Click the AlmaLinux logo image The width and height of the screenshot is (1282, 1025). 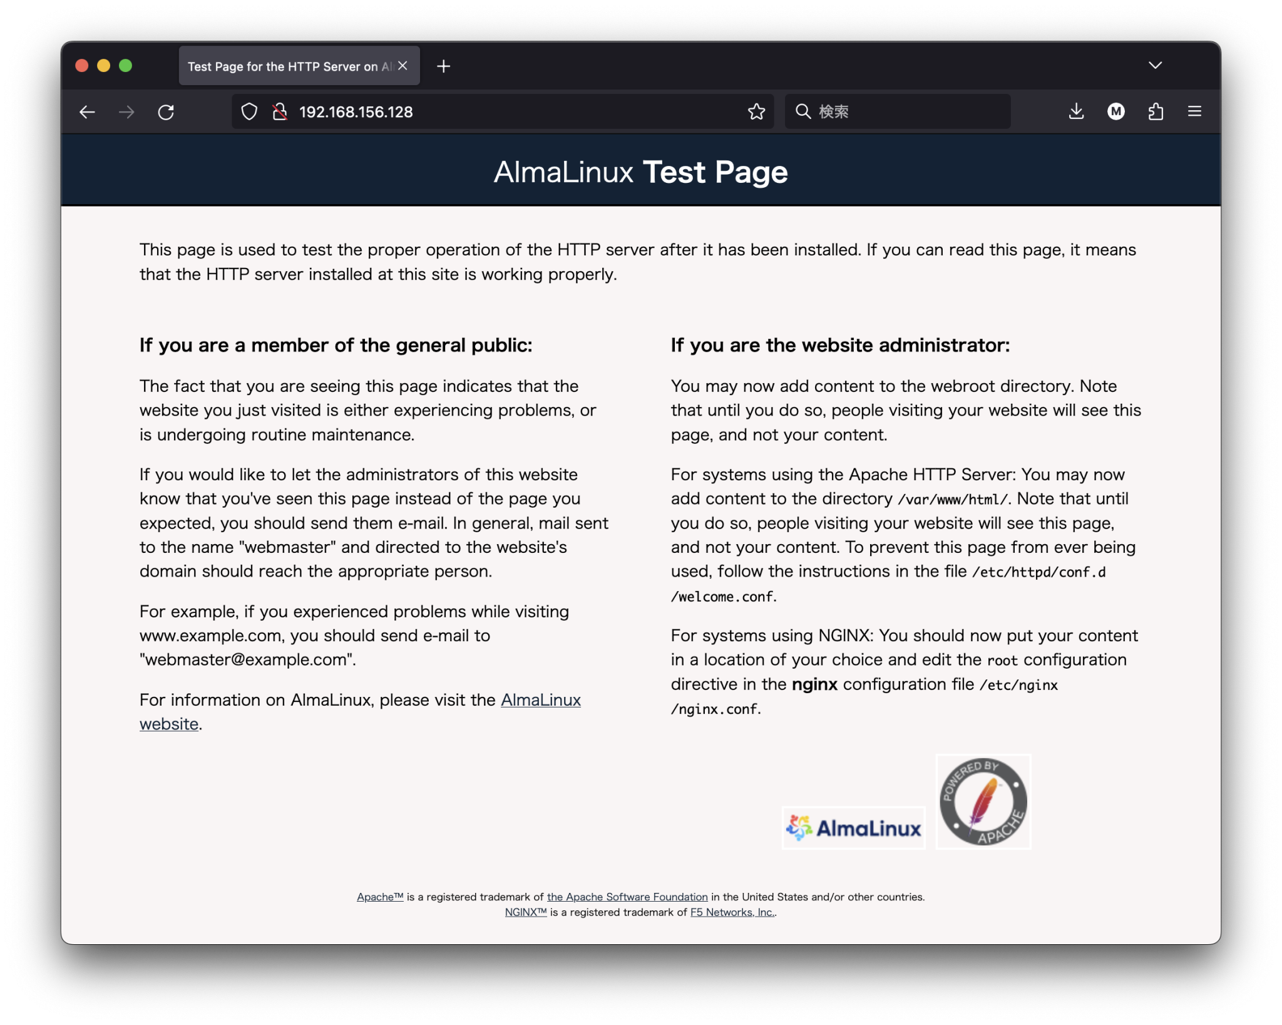click(853, 827)
